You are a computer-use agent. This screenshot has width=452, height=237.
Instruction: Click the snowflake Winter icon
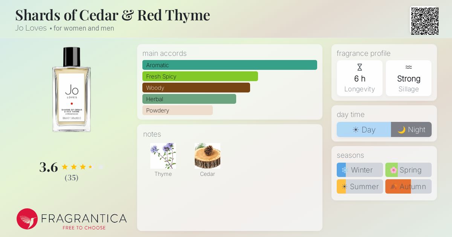click(344, 170)
